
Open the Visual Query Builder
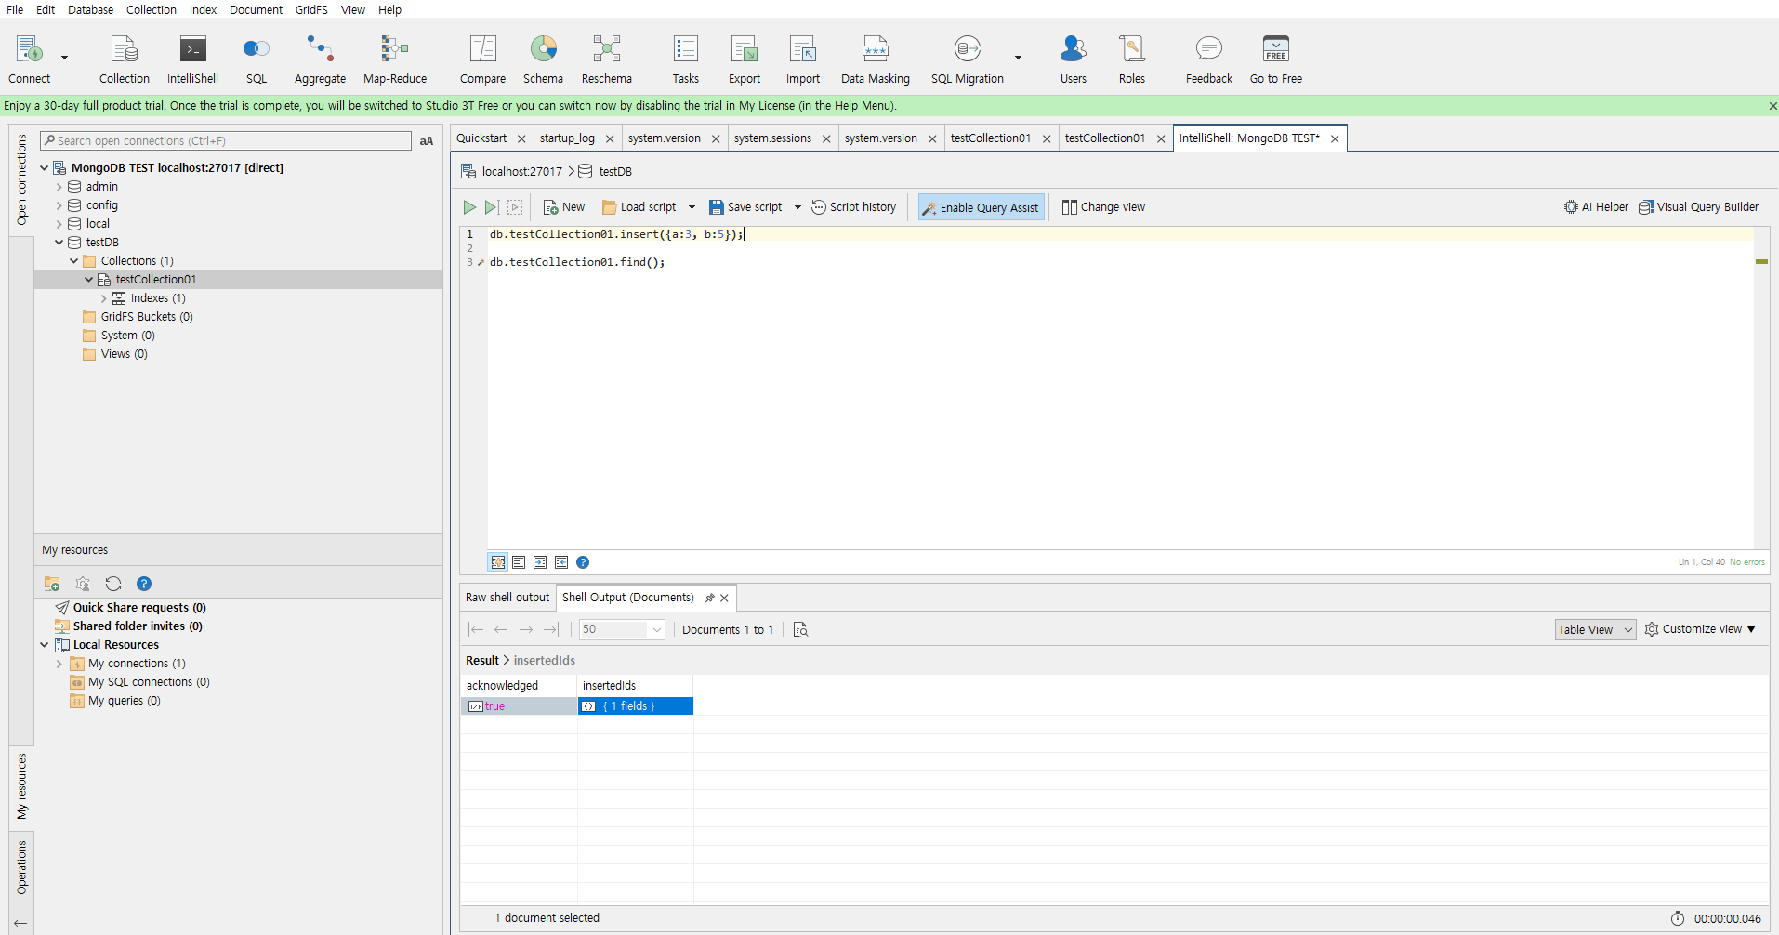pyautogui.click(x=1698, y=207)
